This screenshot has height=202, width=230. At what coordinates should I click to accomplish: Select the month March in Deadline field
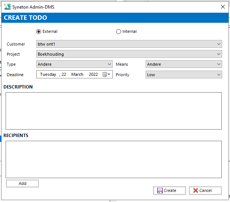(77, 74)
